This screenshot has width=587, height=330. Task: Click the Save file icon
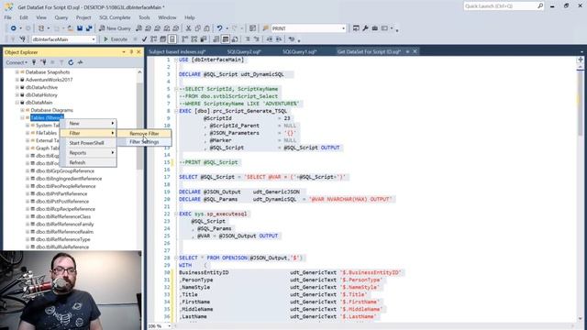[x=80, y=28]
